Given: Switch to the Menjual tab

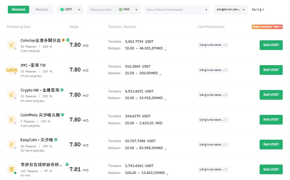Looking at the screenshot, I should pyautogui.click(x=42, y=9).
